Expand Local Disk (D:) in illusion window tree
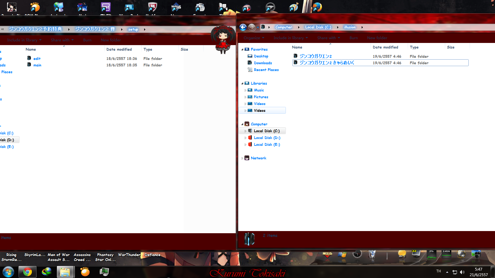 tap(245, 138)
